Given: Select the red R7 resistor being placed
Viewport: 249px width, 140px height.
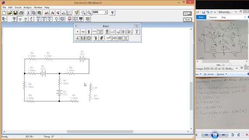Looking at the screenshot, I should click(x=90, y=97).
